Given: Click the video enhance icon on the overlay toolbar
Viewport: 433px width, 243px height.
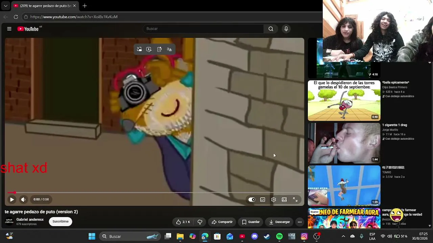Looking at the screenshot, I should click(149, 49).
